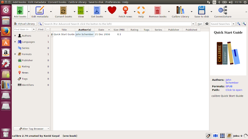Click the Jobs spinner indicator
248x139 pixels.
pyautogui.click(x=245, y=136)
